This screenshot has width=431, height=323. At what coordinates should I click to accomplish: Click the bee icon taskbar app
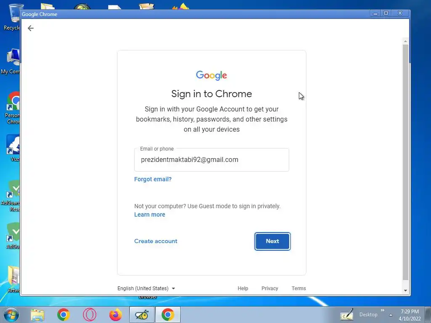coord(142,315)
